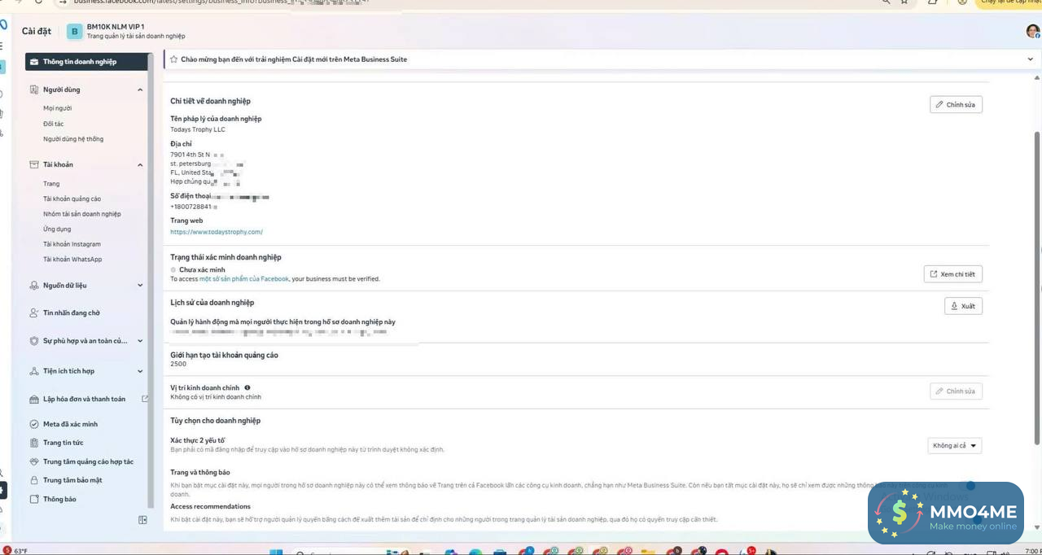Viewport: 1042px width, 555px height.
Task: Open Lập hóa đơn và thanh toán
Action: pyautogui.click(x=85, y=400)
